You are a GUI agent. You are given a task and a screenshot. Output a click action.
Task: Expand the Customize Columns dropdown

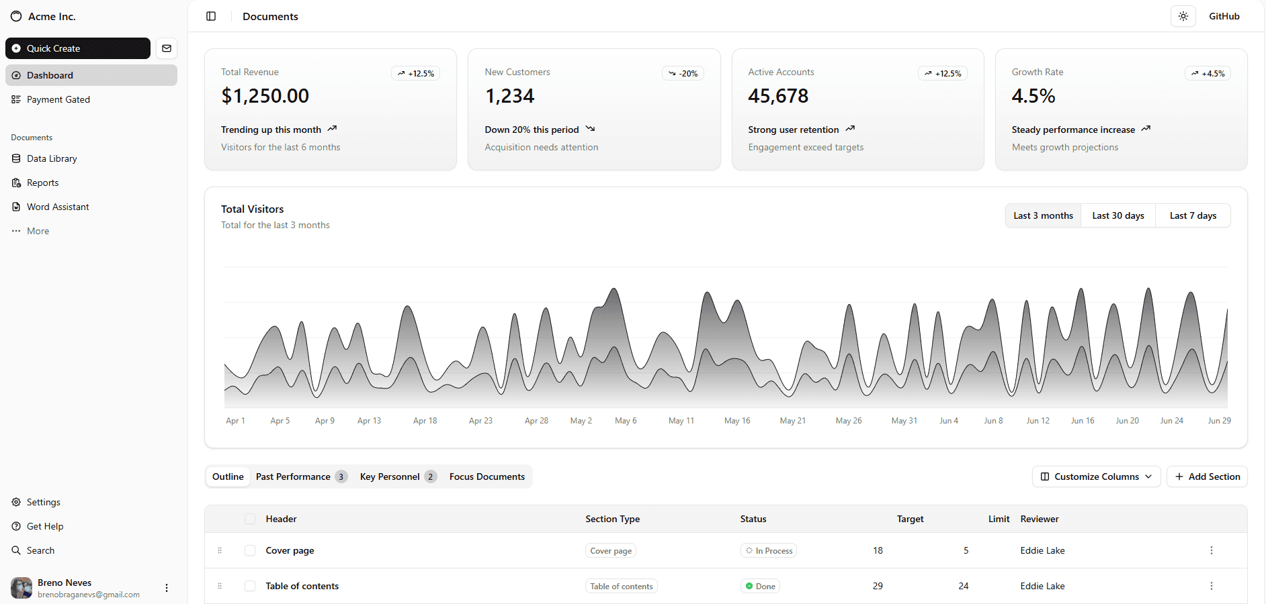pos(1095,476)
